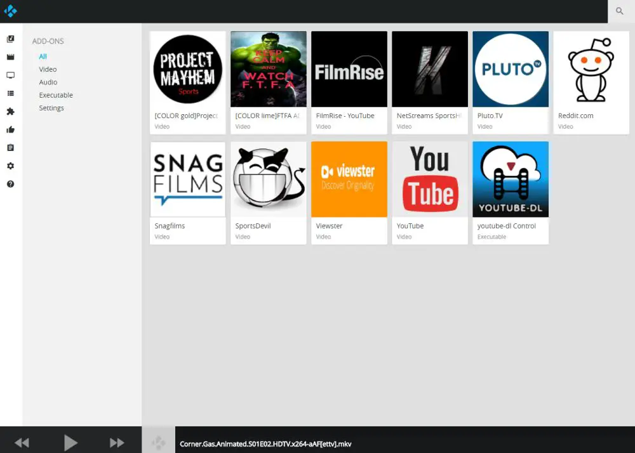Open the Settings gear sidebar icon

click(11, 166)
